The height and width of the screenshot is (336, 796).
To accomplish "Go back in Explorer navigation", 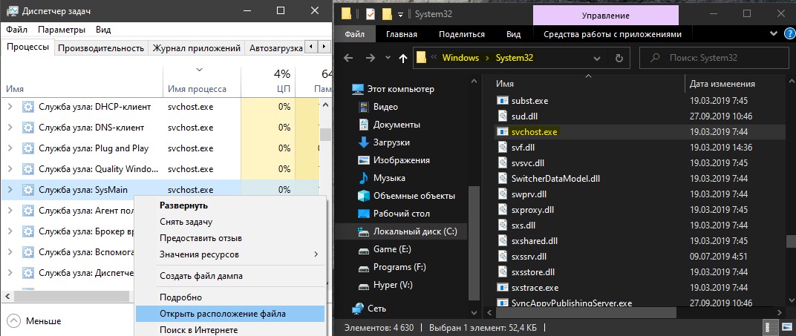I will click(x=348, y=58).
